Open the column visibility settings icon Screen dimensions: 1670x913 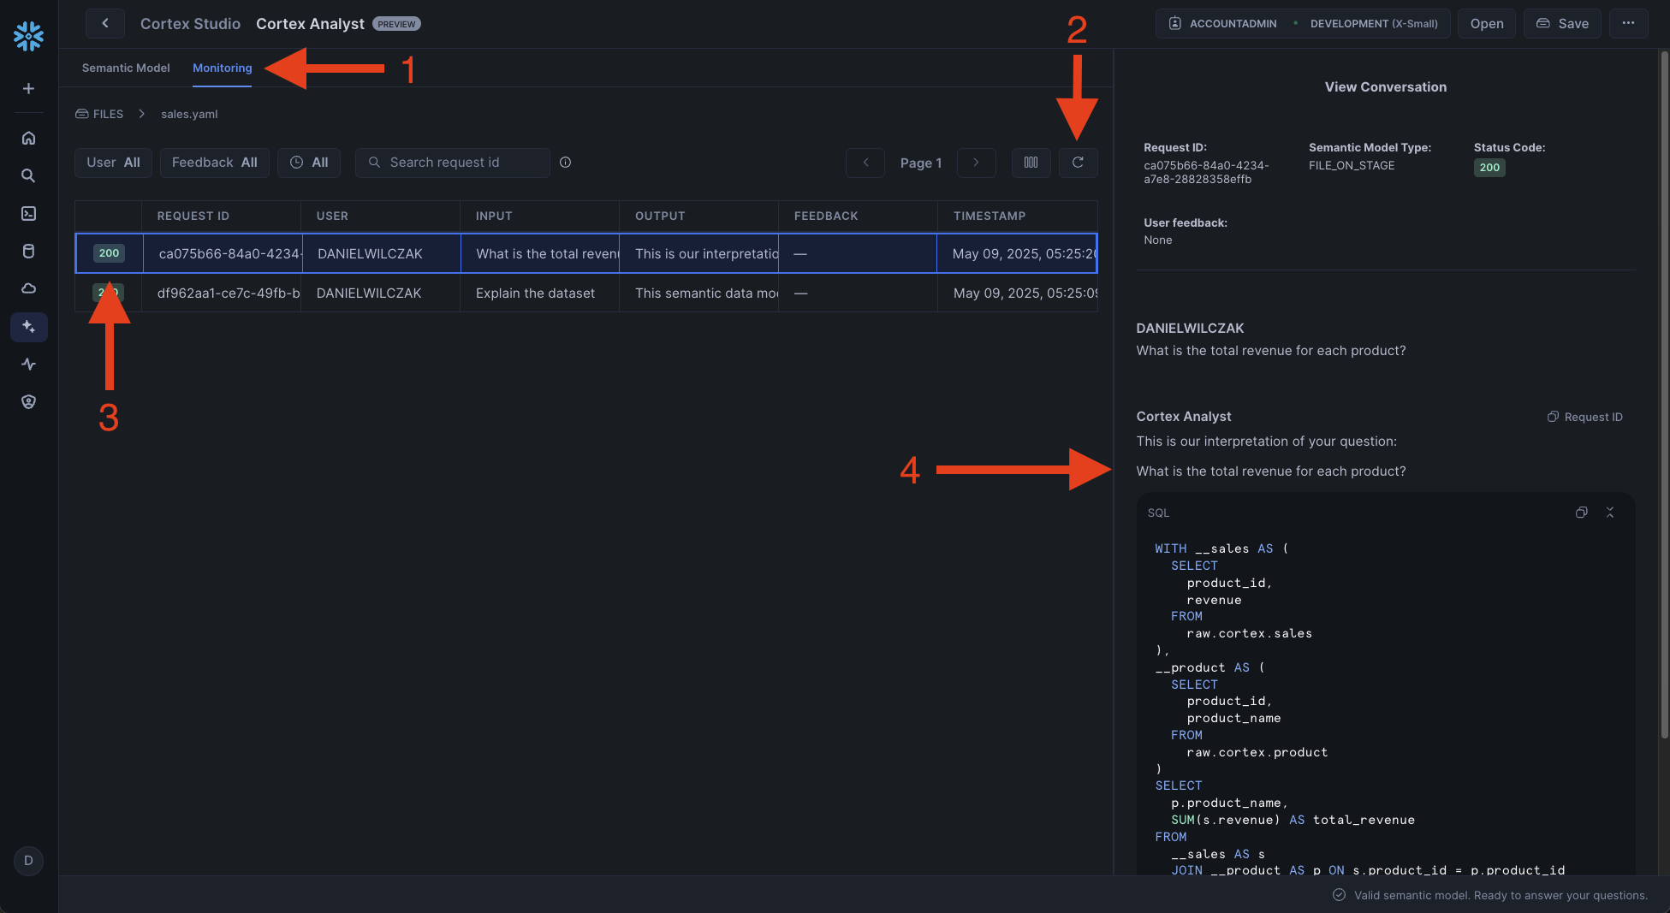[1031, 163]
